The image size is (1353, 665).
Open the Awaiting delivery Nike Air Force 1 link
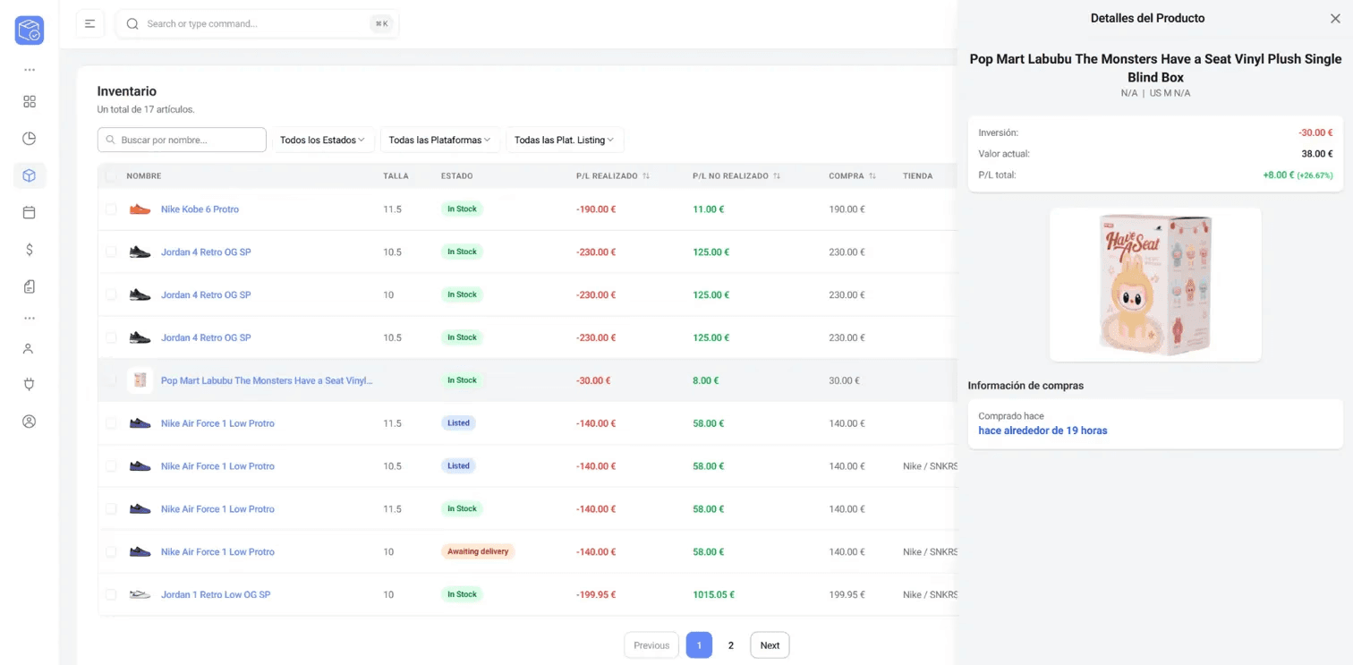point(217,552)
